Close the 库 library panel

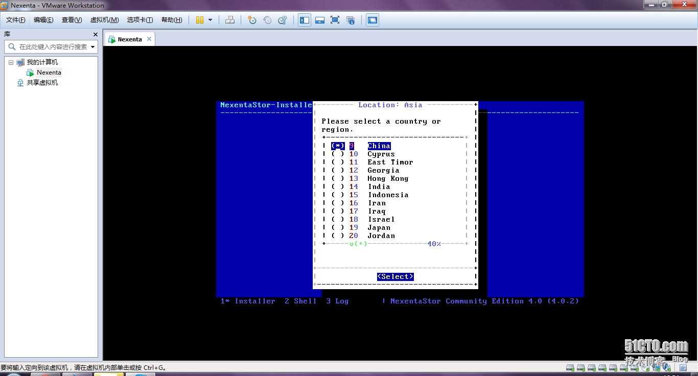95,34
